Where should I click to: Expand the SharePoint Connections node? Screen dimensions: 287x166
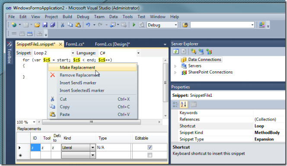(175, 73)
